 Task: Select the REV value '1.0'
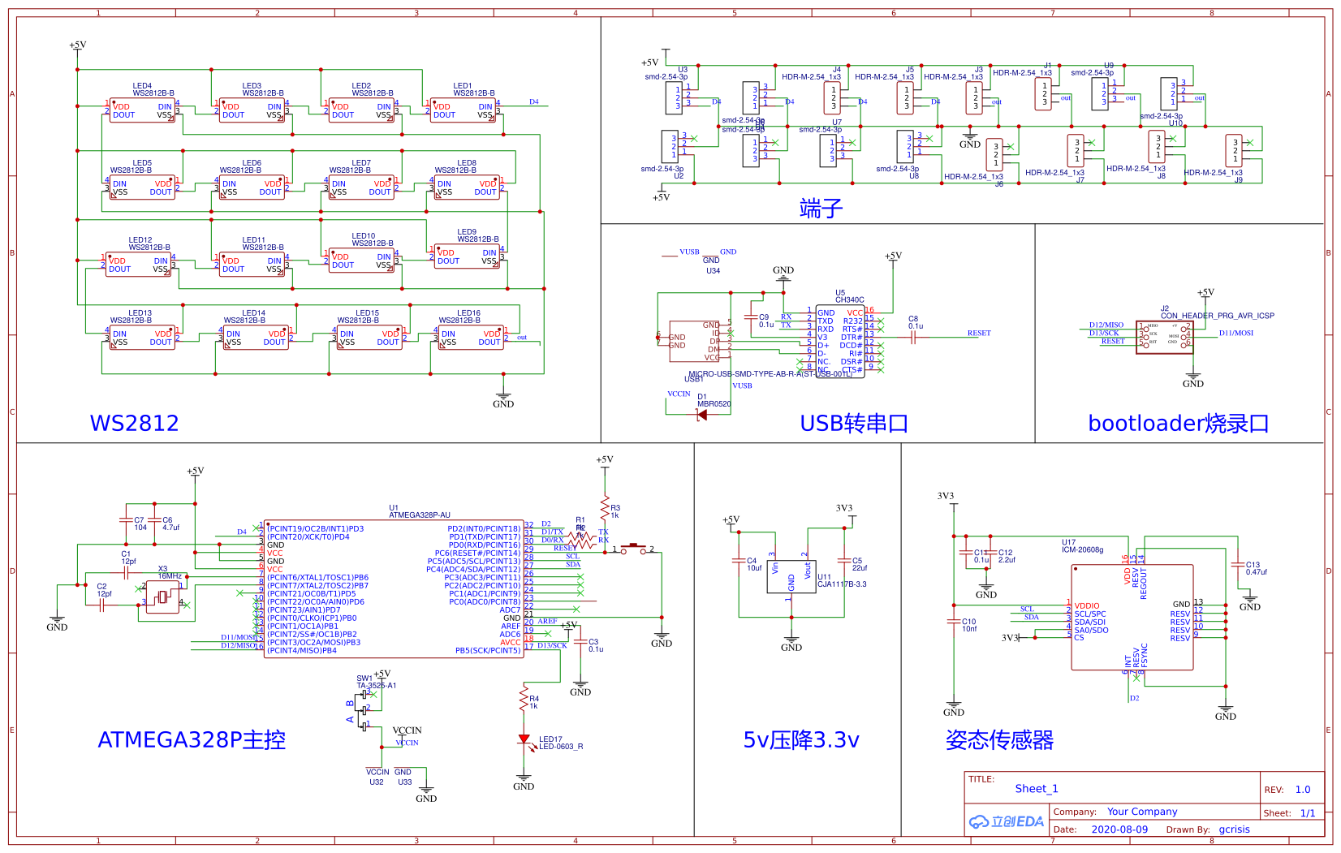coord(1303,790)
